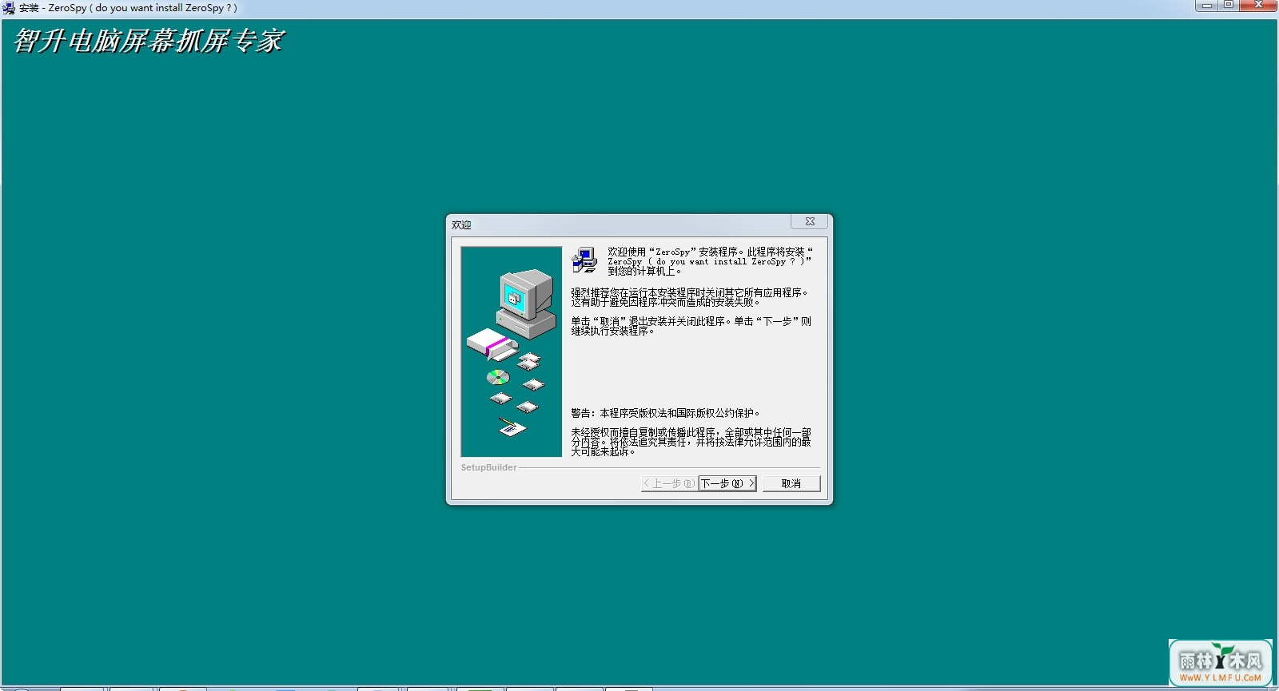This screenshot has width=1279, height=691.
Task: Close the ZeroSpy installer main window
Action: [1258, 5]
